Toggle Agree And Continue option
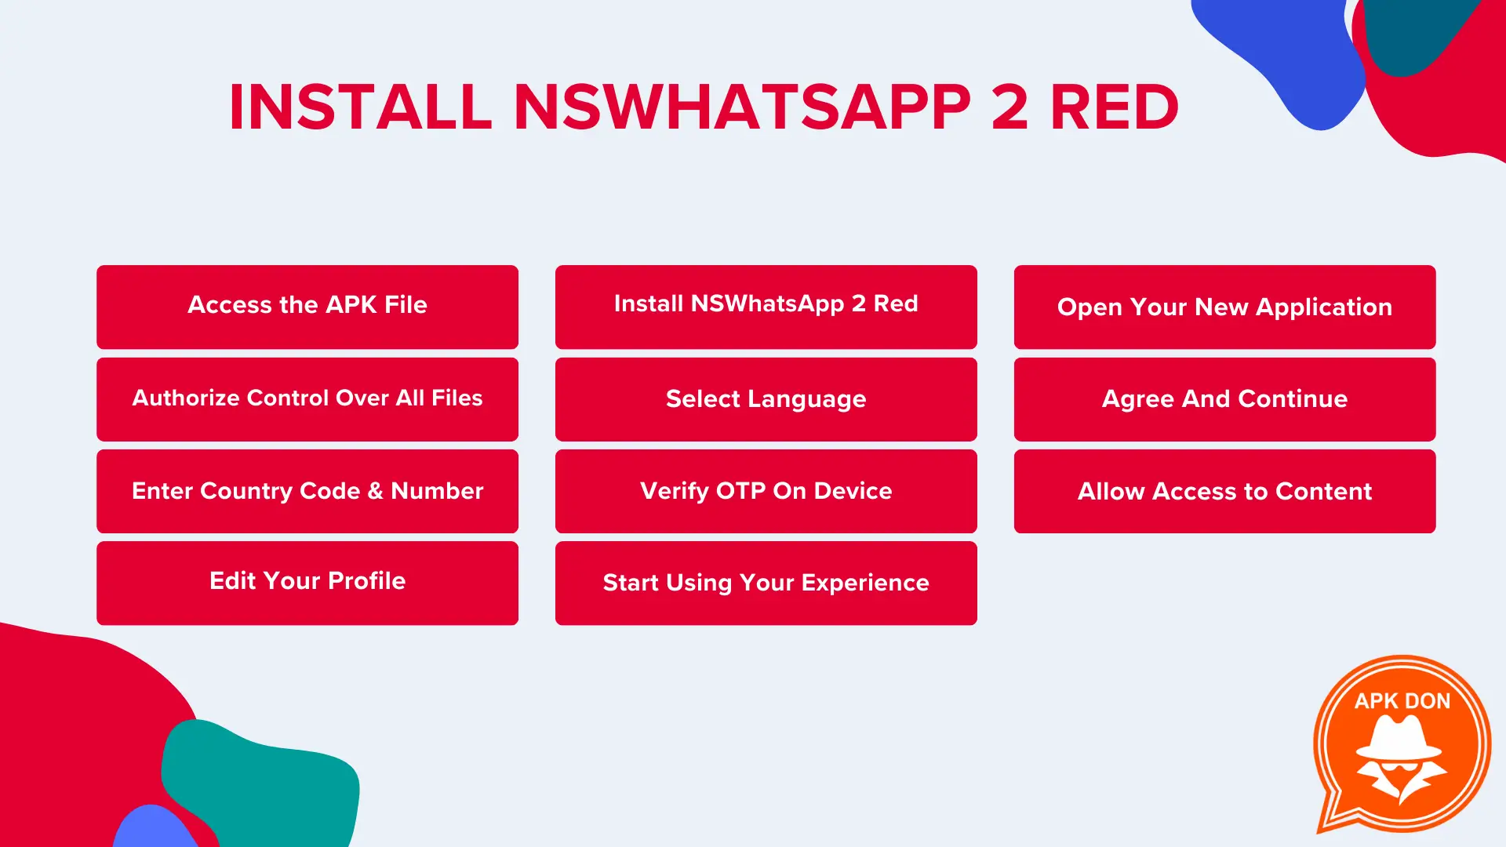This screenshot has height=847, width=1506. click(x=1224, y=398)
